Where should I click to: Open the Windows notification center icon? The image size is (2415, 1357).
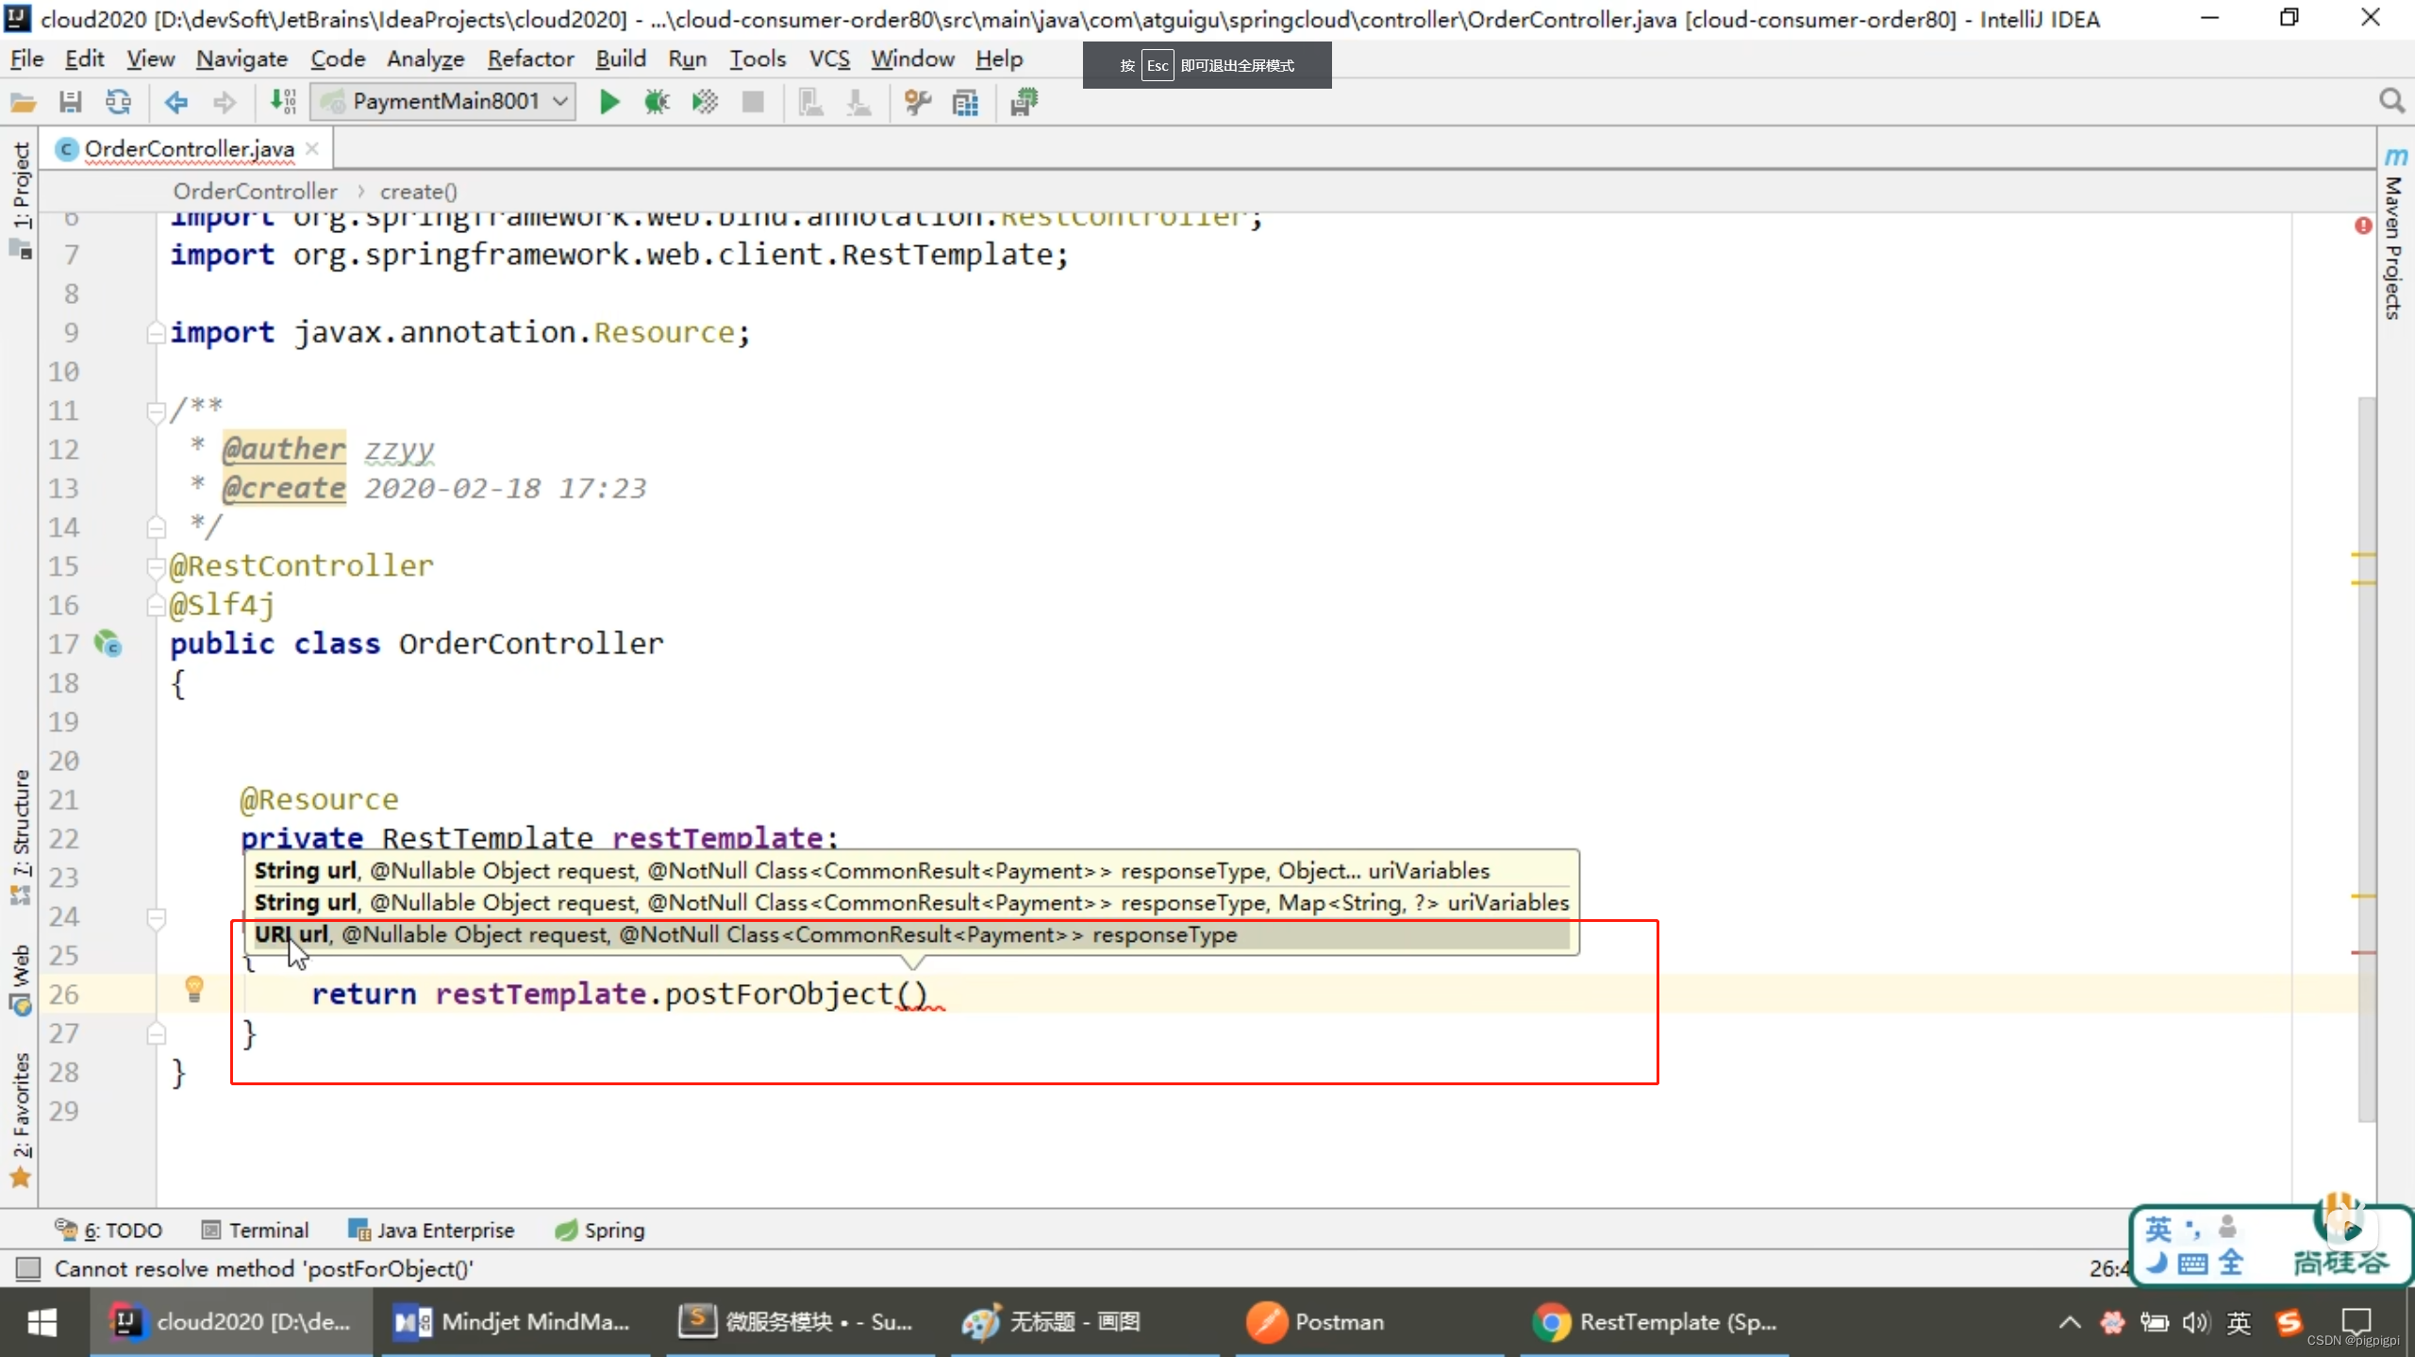(x=2357, y=1322)
